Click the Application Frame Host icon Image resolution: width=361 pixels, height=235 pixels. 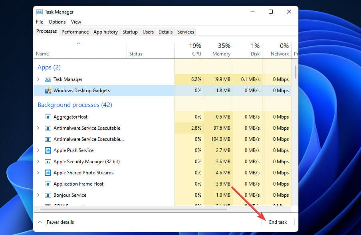(x=48, y=184)
